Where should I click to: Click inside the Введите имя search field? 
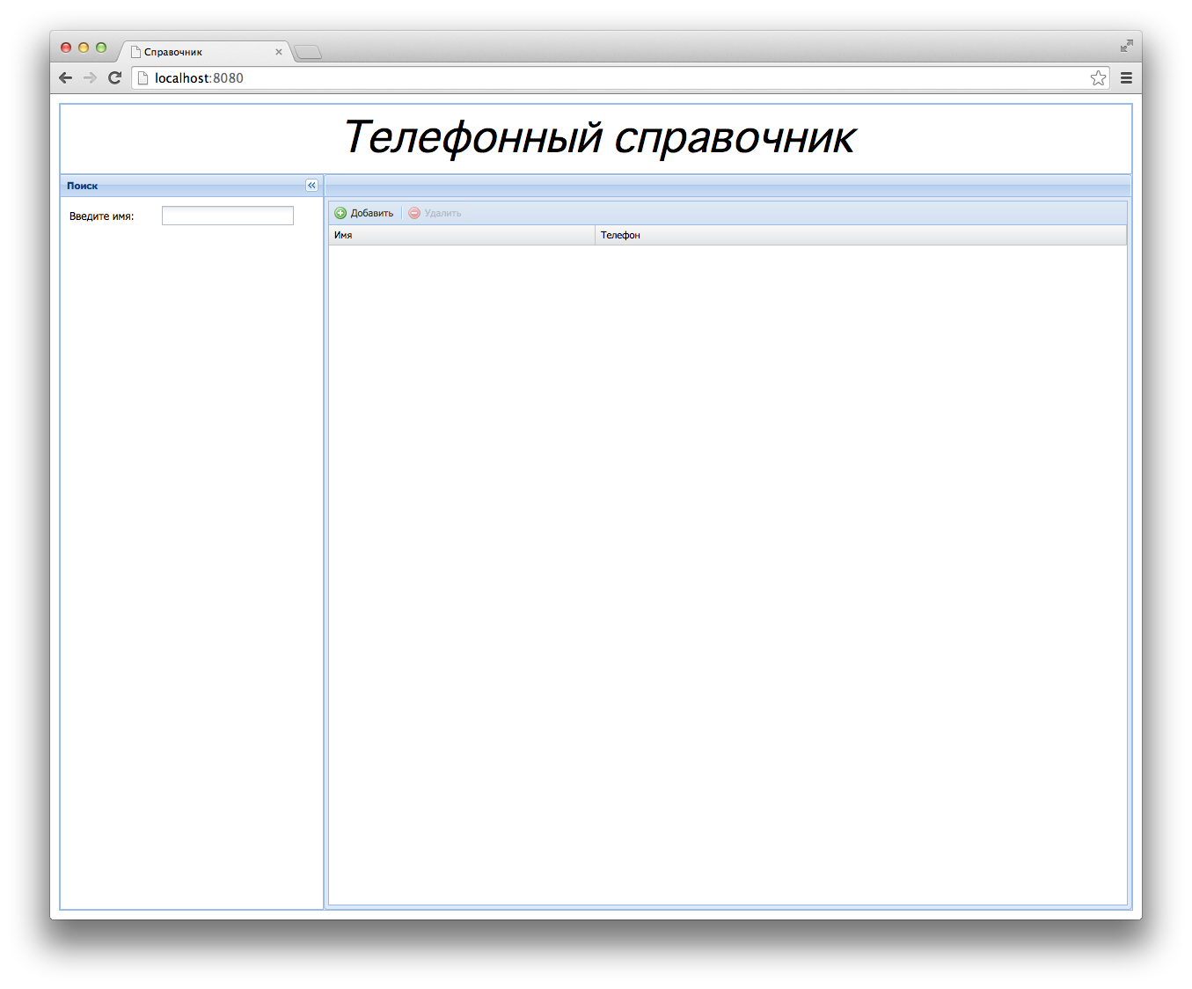tap(227, 215)
